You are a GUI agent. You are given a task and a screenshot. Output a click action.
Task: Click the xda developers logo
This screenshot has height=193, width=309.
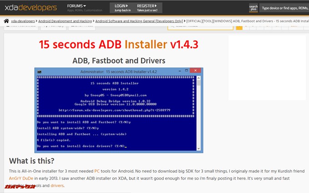tap(31, 7)
